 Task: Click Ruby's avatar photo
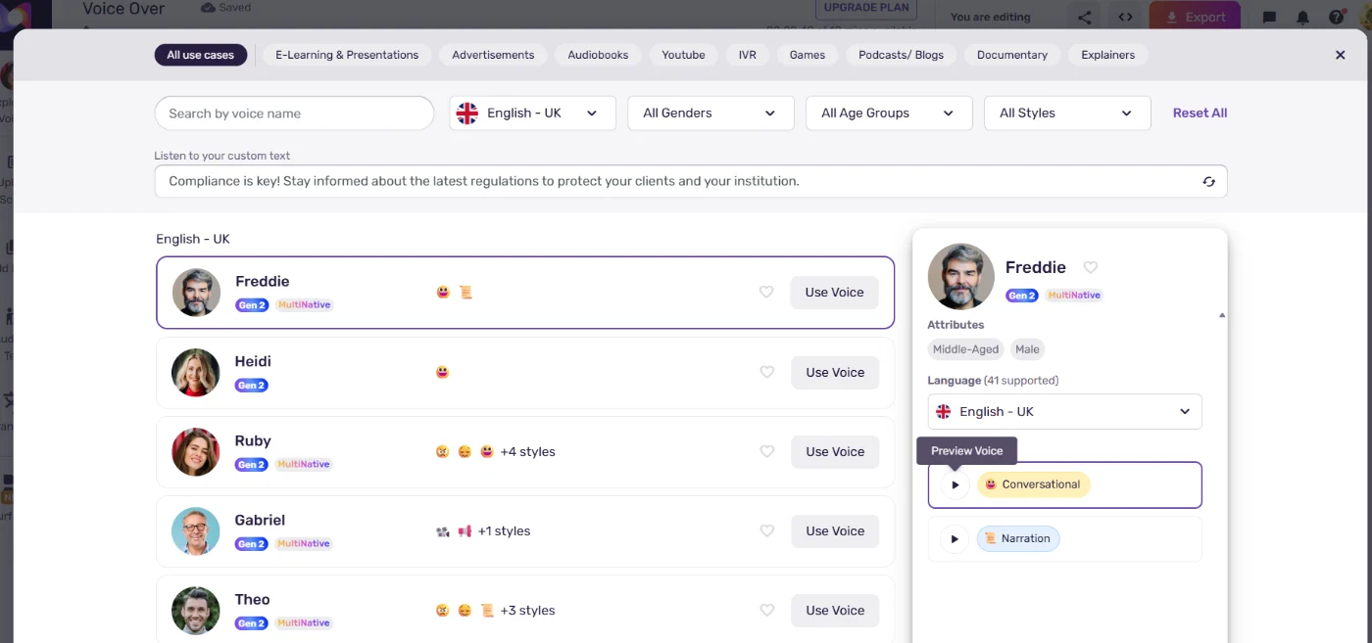[196, 451]
